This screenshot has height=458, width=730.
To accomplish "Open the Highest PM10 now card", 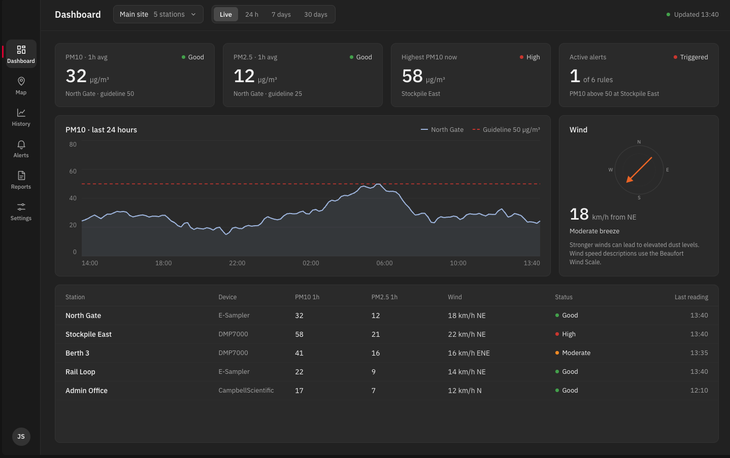I will (x=471, y=75).
